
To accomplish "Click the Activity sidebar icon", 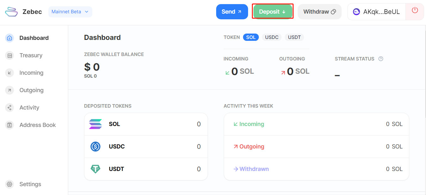I will click(x=9, y=108).
